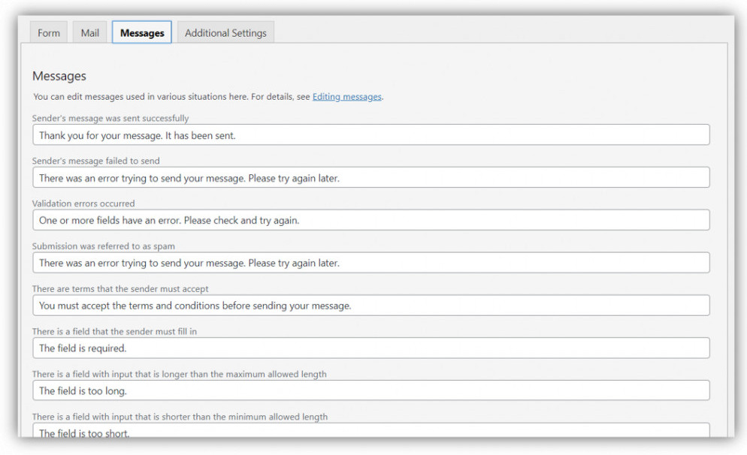747x455 pixels.
Task: Edit the 'Thank you for your message' field
Action: click(x=371, y=135)
